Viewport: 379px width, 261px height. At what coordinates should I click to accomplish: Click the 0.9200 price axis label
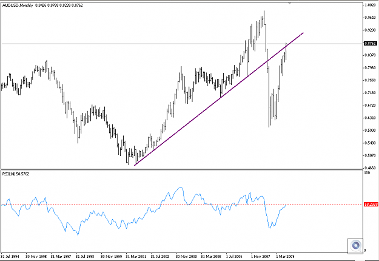tap(370, 30)
